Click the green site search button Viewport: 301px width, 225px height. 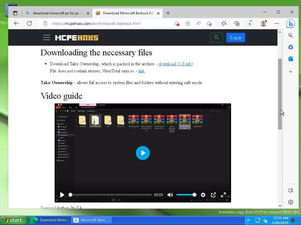tap(217, 37)
